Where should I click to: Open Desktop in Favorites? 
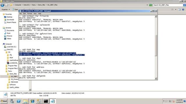9,17
